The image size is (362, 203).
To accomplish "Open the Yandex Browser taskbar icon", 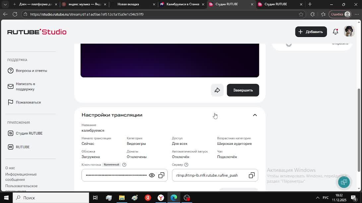I will point(161,198).
